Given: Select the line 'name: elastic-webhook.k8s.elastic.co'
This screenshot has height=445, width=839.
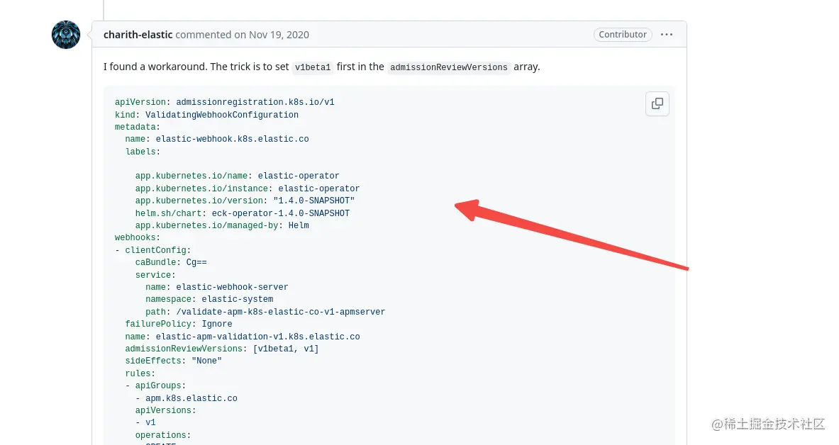Looking at the screenshot, I should pos(217,139).
